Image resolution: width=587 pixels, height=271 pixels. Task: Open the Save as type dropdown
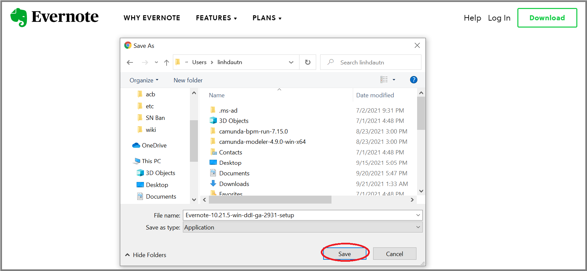click(302, 227)
